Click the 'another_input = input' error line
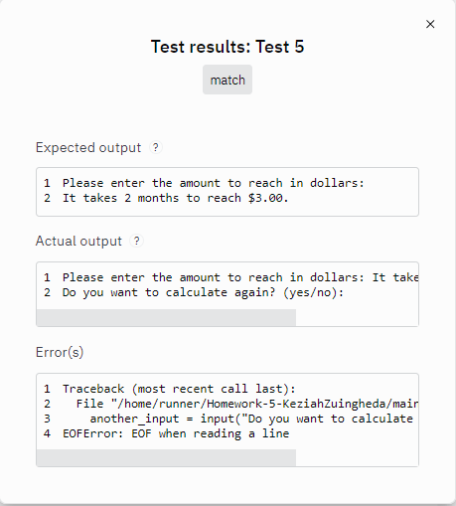Image resolution: width=456 pixels, height=506 pixels. point(251,419)
